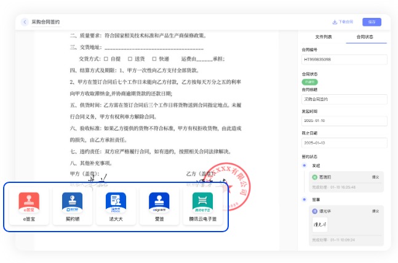The width and height of the screenshot is (398, 263).
Task: Open 谭光华's handwritten signature thumbnail
Action: pyautogui.click(x=320, y=225)
